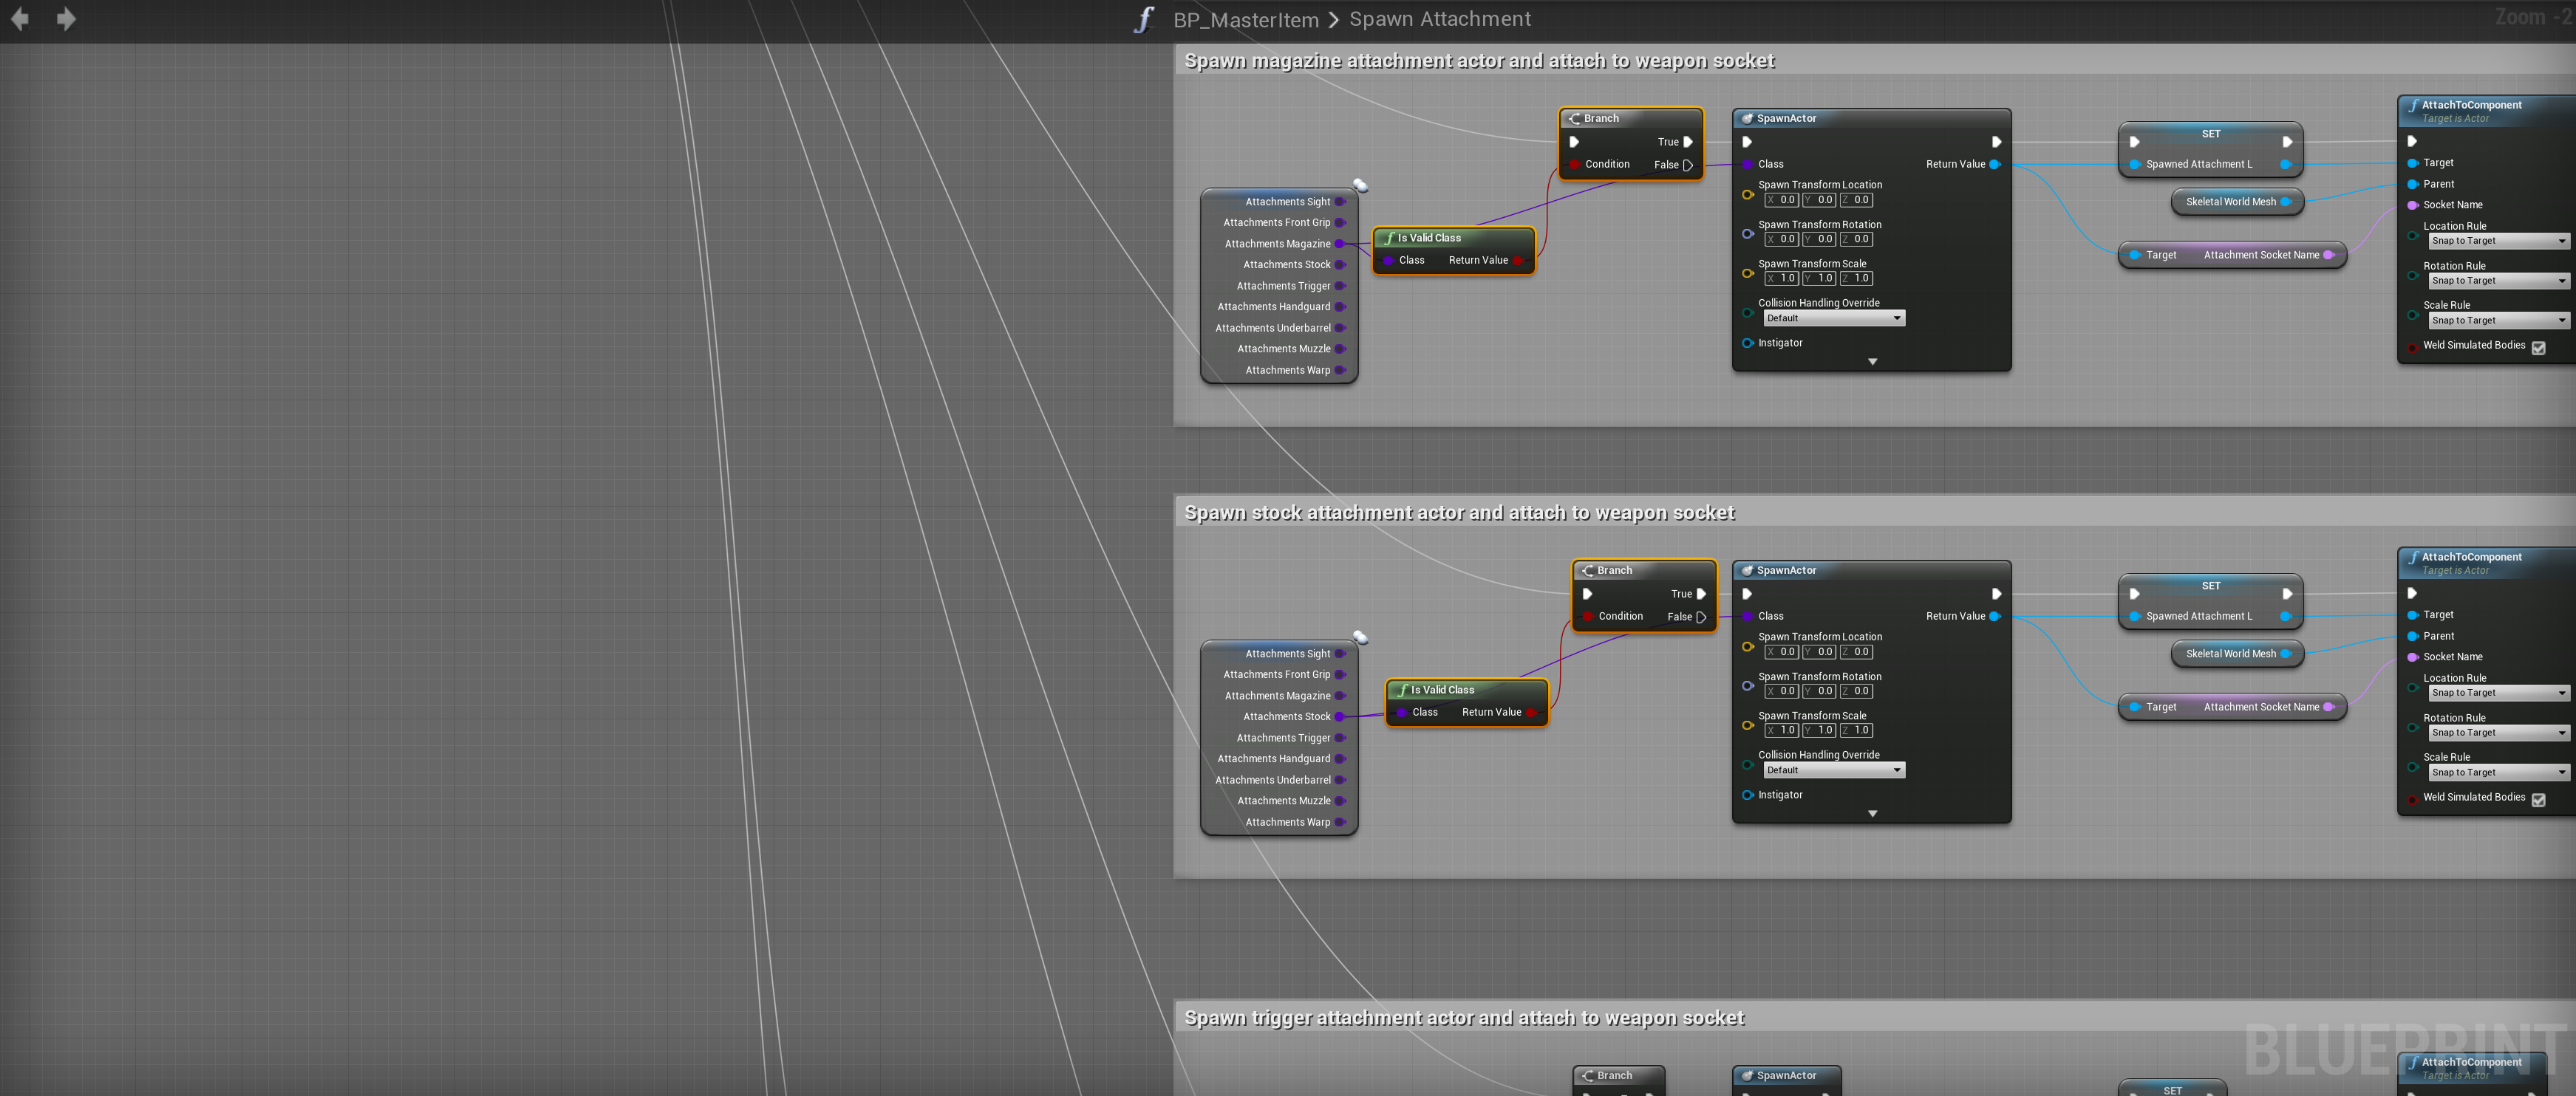The width and height of the screenshot is (2576, 1096).
Task: Expand advanced pins arrow on stock SpawnActor
Action: coord(1872,813)
